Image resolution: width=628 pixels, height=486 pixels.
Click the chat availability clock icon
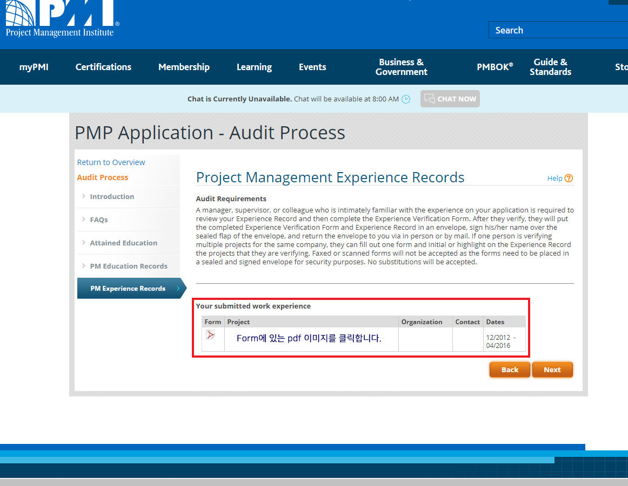click(x=406, y=99)
